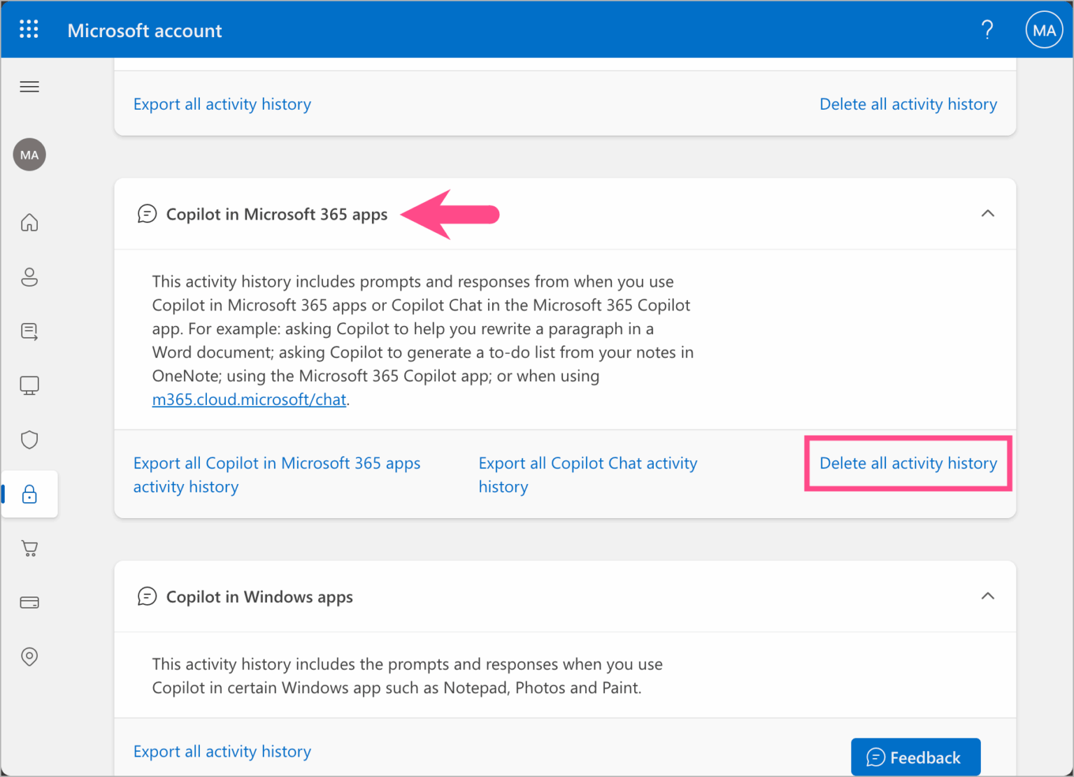Open payment options via the card icon
The height and width of the screenshot is (777, 1074).
tap(29, 602)
